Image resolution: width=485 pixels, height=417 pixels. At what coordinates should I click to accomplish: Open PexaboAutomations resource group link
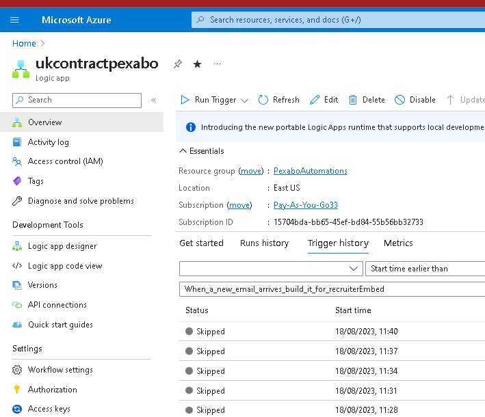pyautogui.click(x=311, y=171)
